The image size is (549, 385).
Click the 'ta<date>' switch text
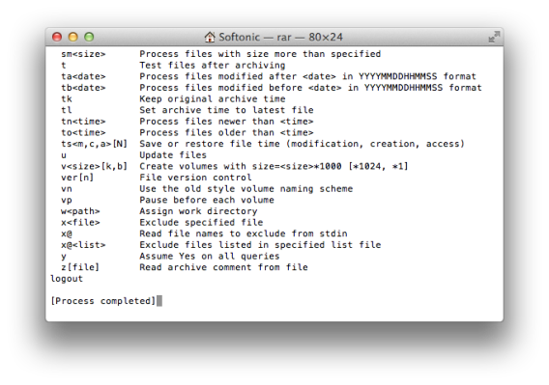83,76
